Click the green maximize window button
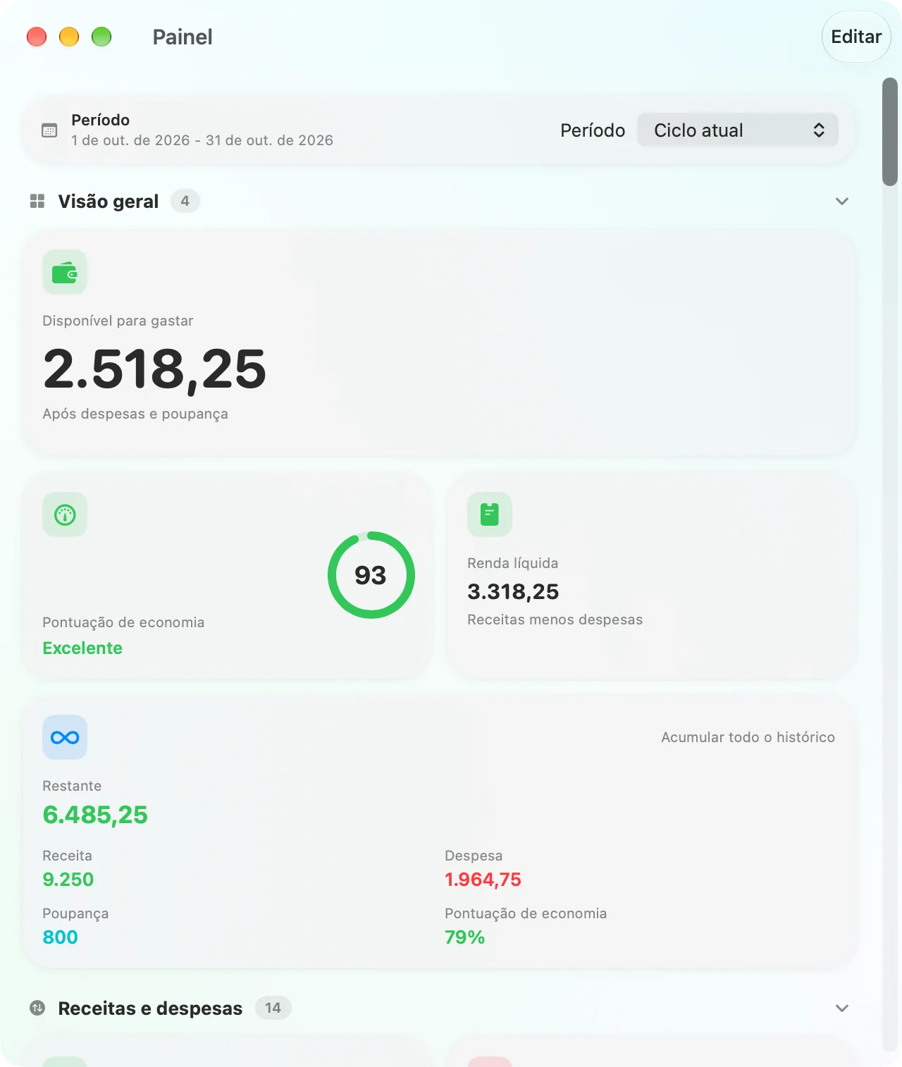 click(x=101, y=37)
